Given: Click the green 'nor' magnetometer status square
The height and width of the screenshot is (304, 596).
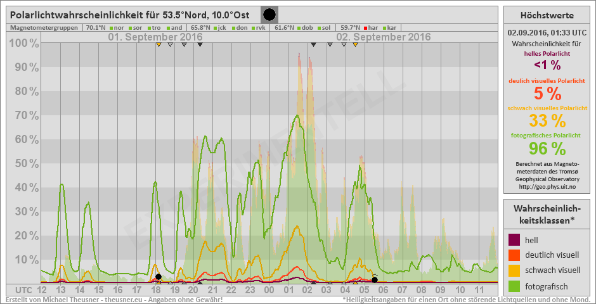Looking at the screenshot, I should 111,28.
